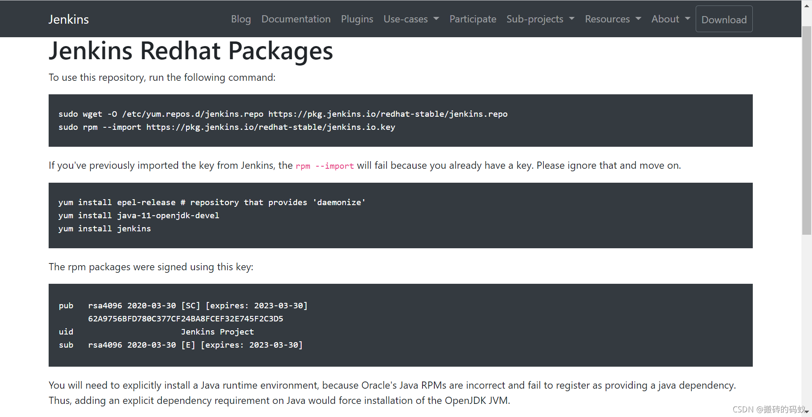Click the 'uid Jenkins Project' line

pyautogui.click(x=156, y=332)
